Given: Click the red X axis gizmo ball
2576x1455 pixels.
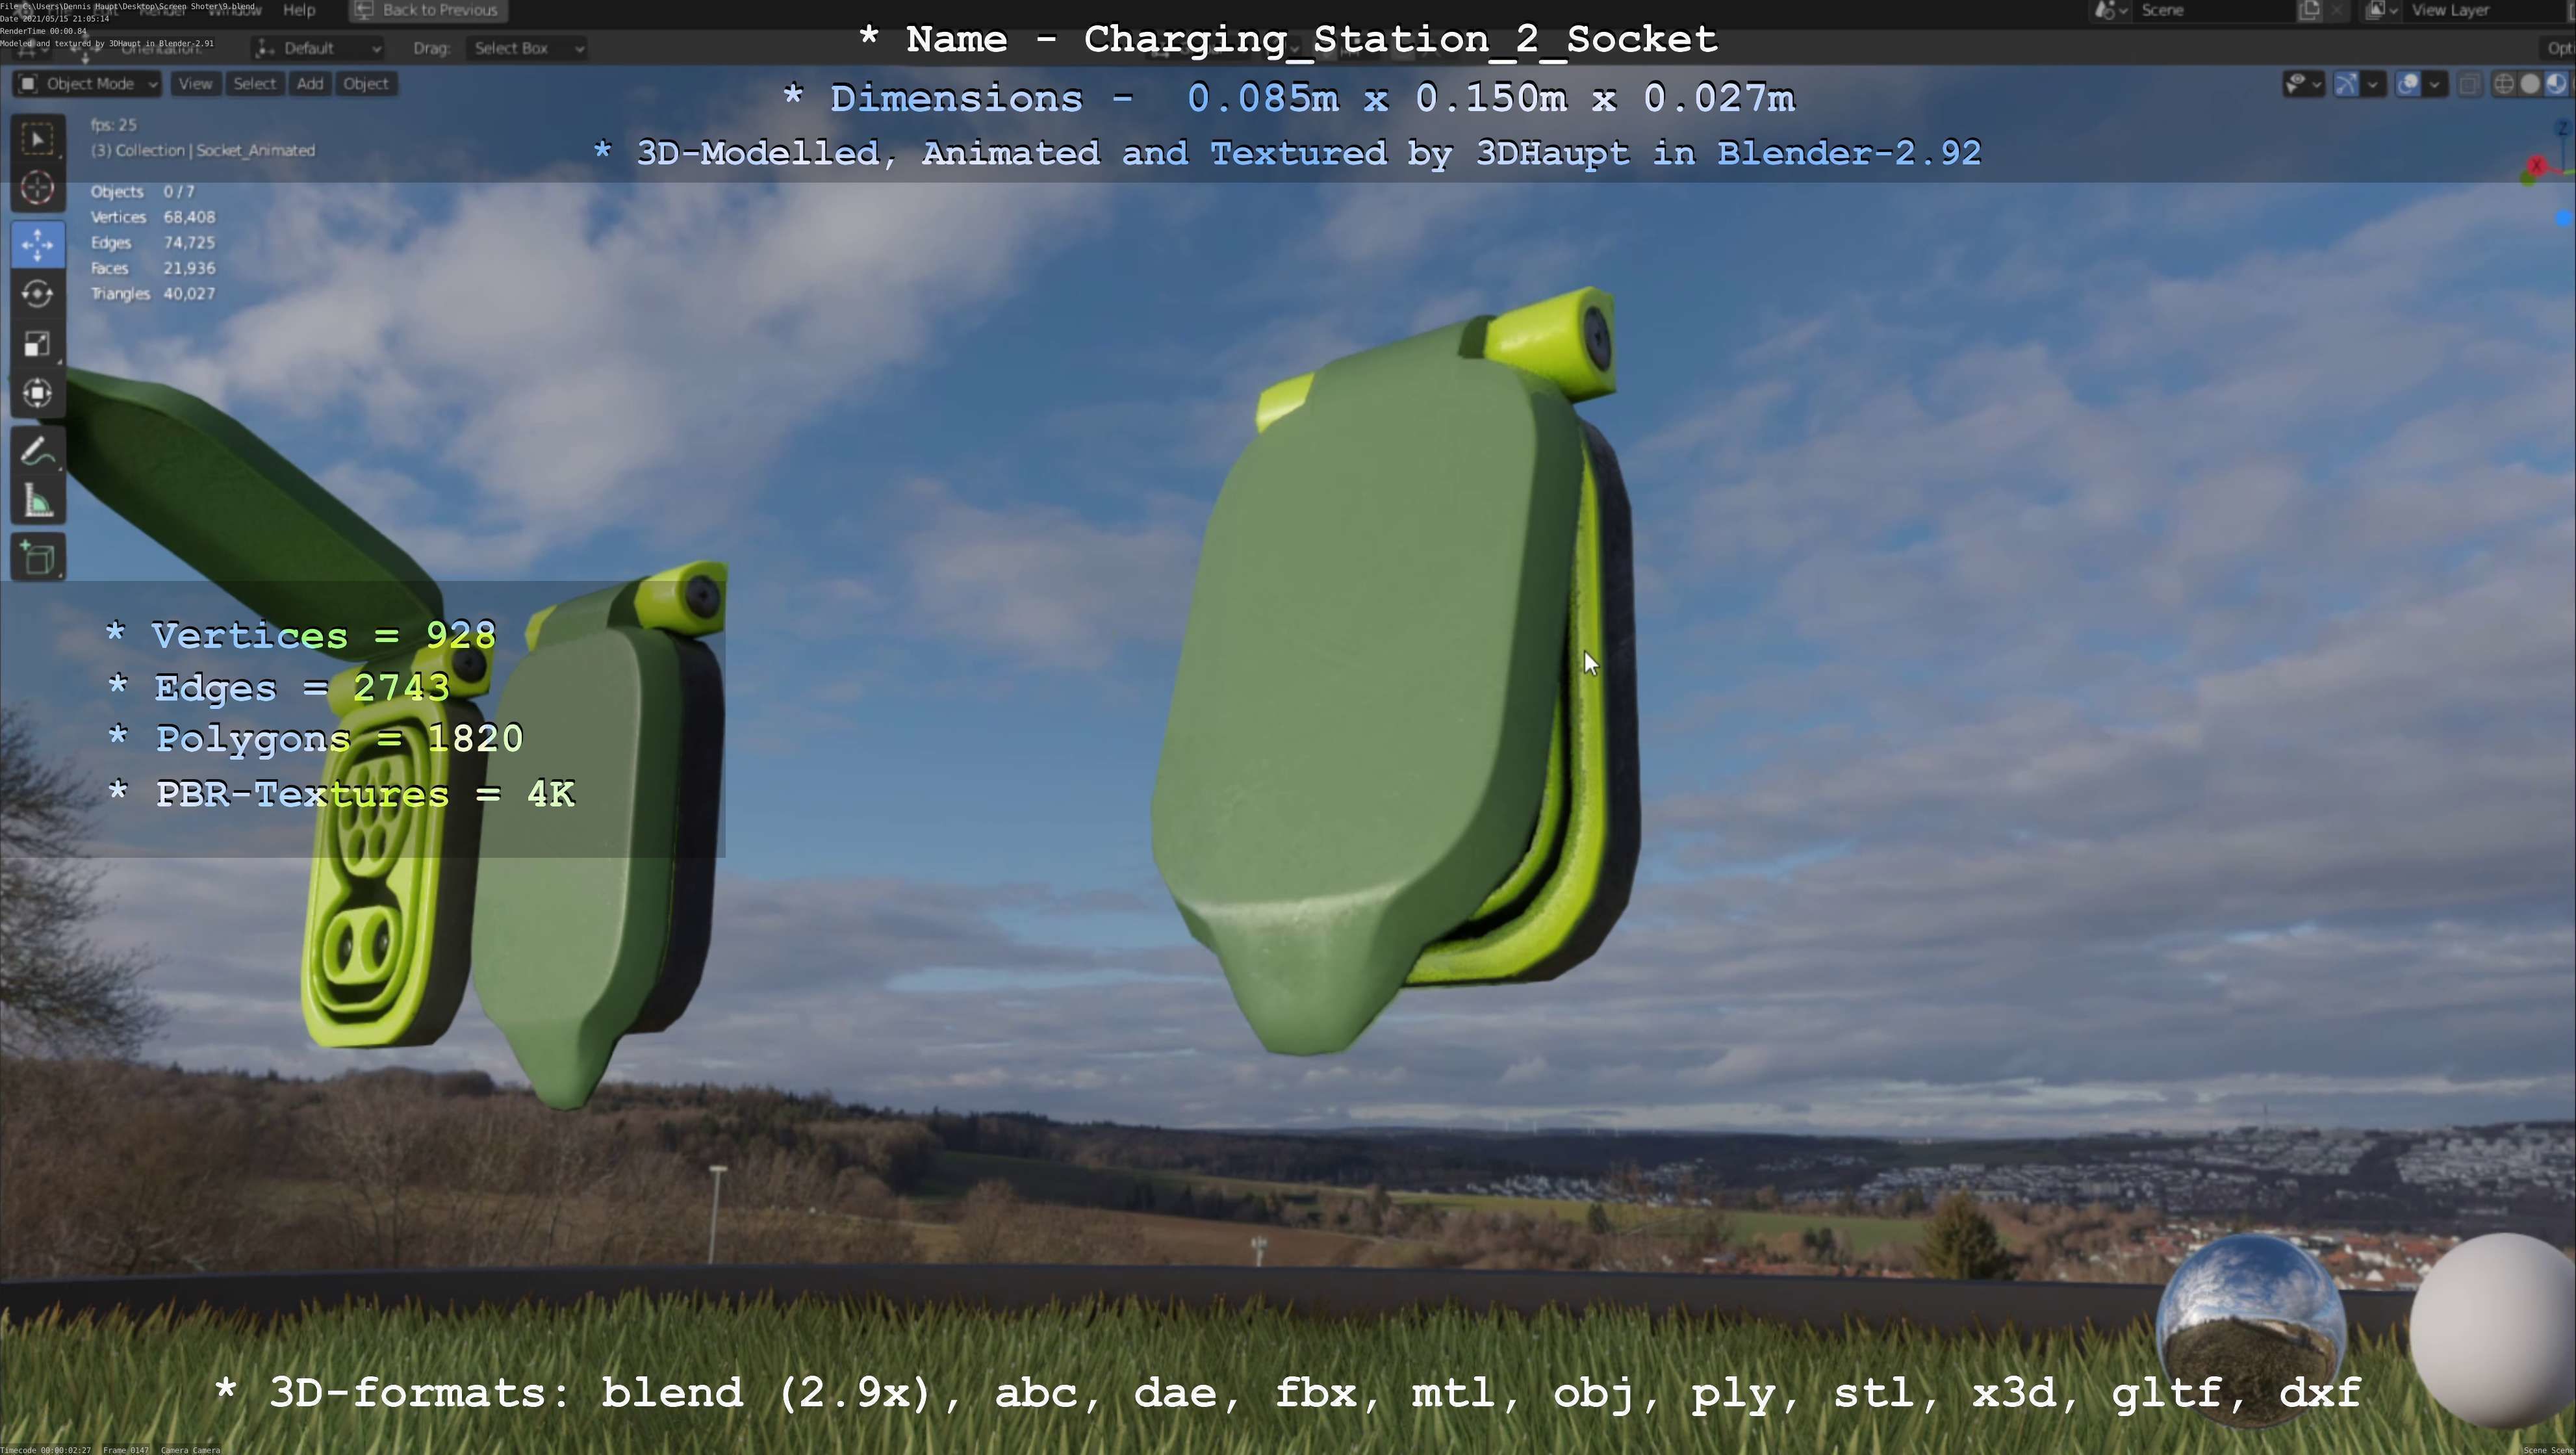Looking at the screenshot, I should click(2537, 166).
